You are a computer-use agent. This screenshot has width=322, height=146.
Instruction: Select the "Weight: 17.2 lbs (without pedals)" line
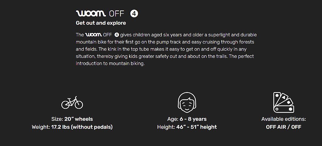coord(72,127)
